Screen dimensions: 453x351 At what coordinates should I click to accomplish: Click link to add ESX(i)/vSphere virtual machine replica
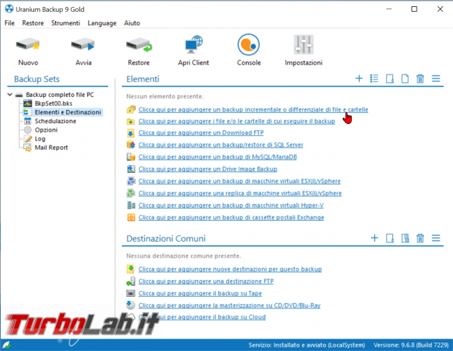coord(240,194)
